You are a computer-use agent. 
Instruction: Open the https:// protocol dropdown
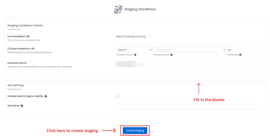134,50
